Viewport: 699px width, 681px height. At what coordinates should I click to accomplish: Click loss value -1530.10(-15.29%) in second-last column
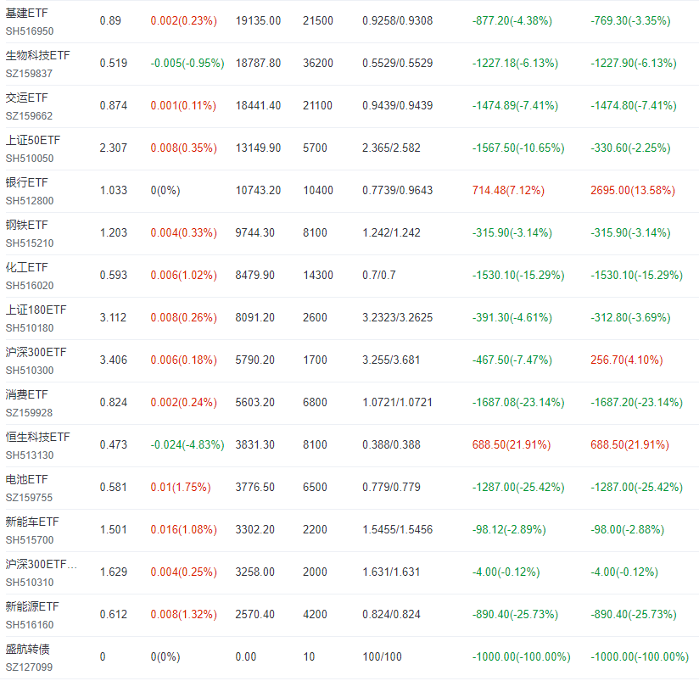pyautogui.click(x=518, y=275)
